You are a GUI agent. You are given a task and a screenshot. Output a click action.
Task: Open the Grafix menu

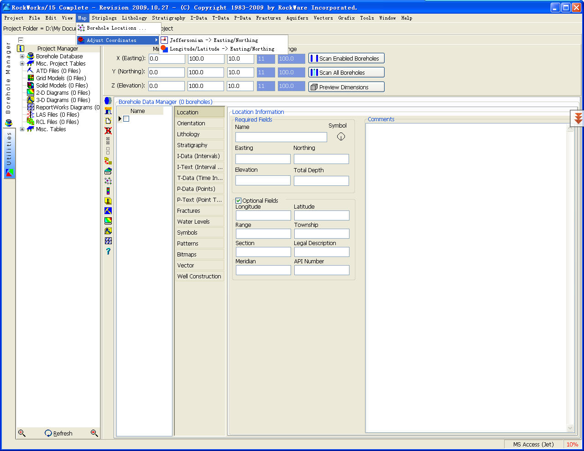tap(346, 18)
